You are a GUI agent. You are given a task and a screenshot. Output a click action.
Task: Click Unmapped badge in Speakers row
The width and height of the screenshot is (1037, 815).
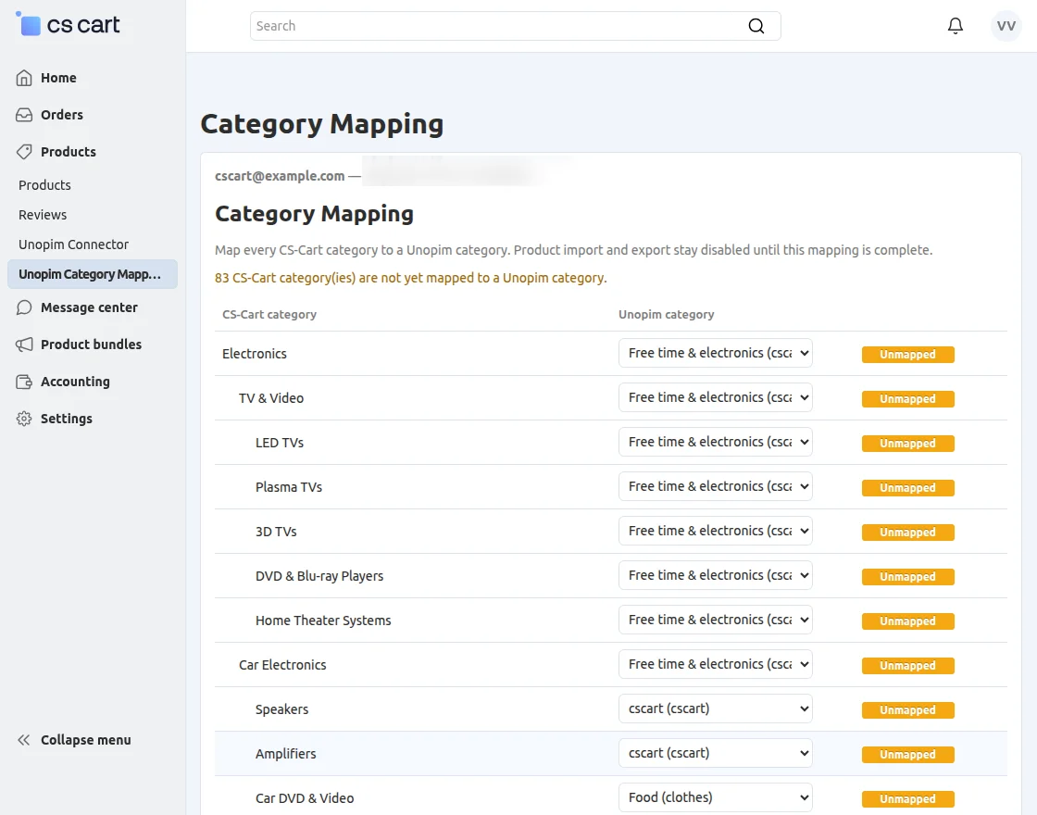[x=907, y=709]
